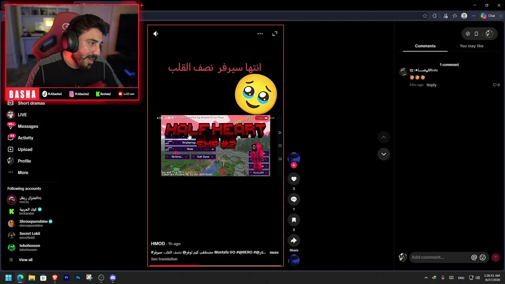Click See translation under the caption
This screenshot has height=284, width=505.
point(164,259)
